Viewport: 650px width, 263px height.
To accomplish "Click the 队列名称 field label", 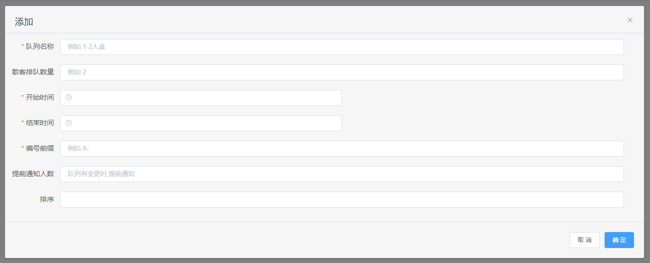I will 40,46.
